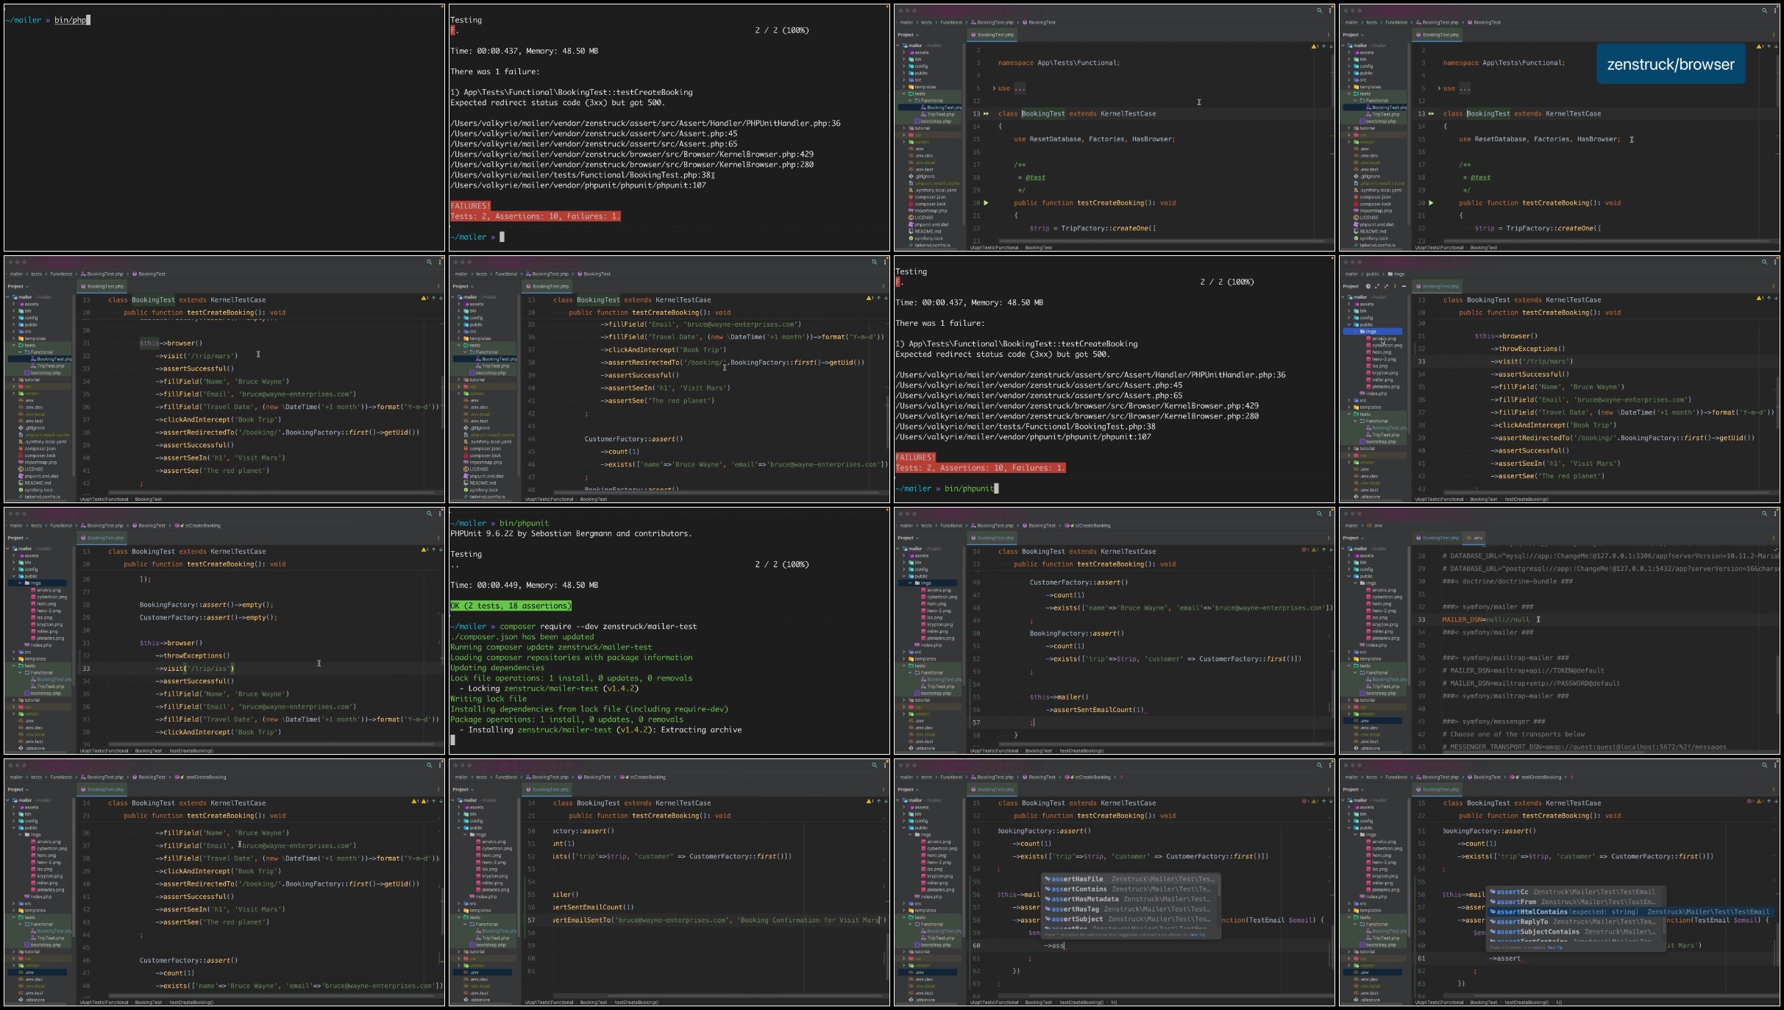Click symfony.lock file icon in zenstruck/browser frame
Screen dimensions: 1784x1010
pyautogui.click(x=1356, y=238)
